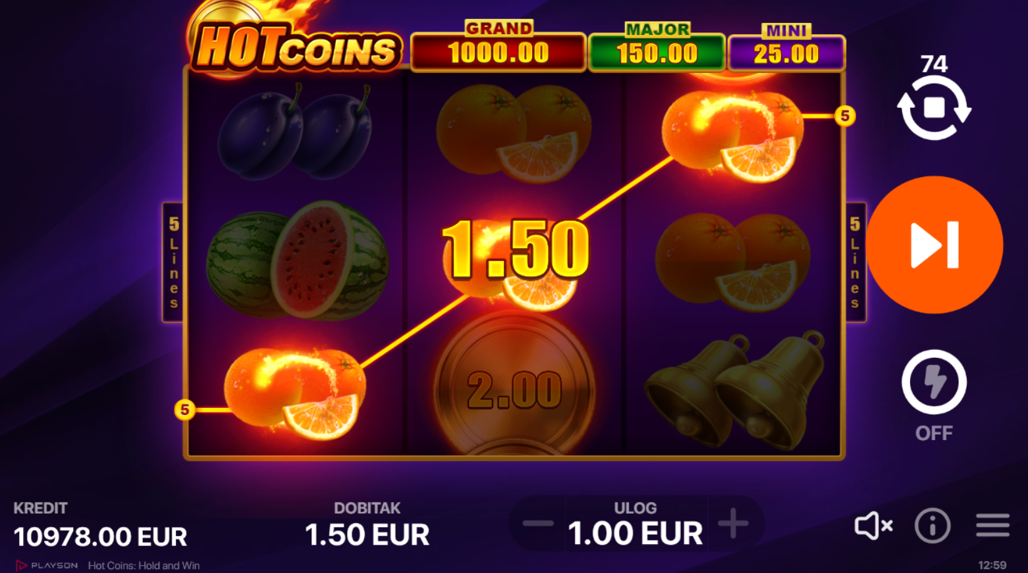1028x573 pixels.
Task: Open the info paytable icon
Action: 933,526
